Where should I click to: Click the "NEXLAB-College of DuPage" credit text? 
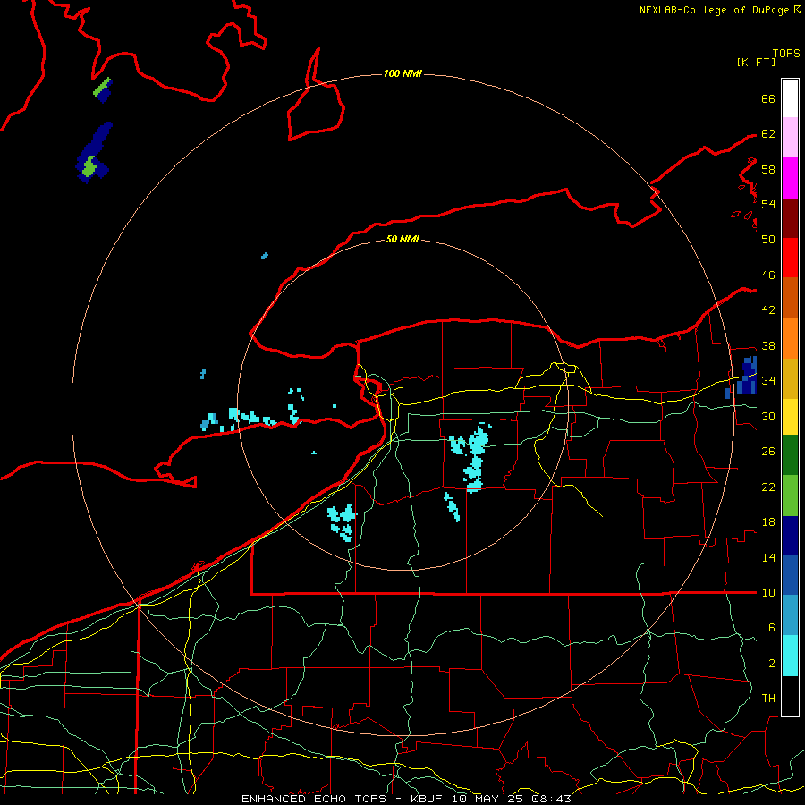714,10
